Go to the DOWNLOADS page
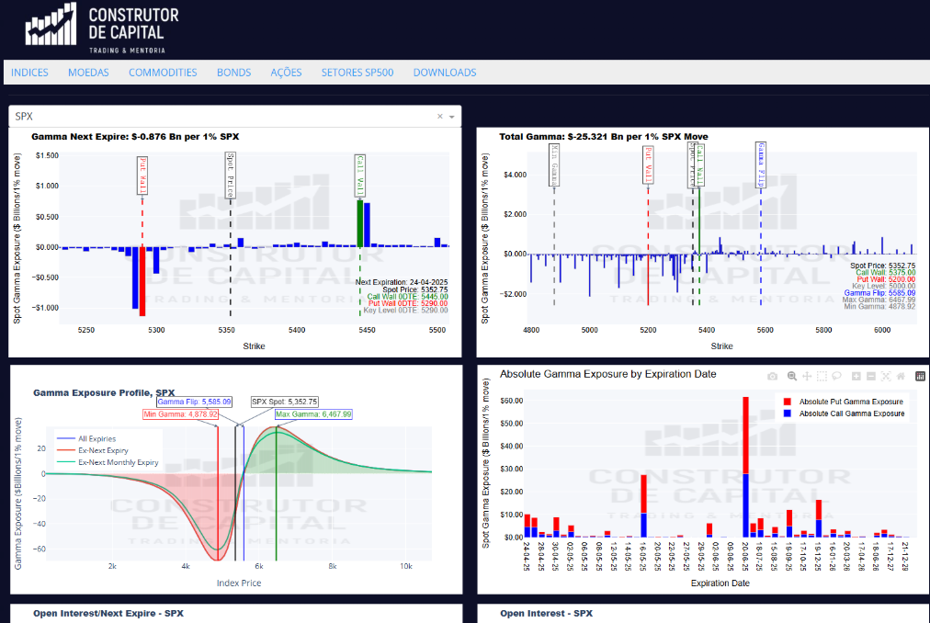 [x=444, y=72]
